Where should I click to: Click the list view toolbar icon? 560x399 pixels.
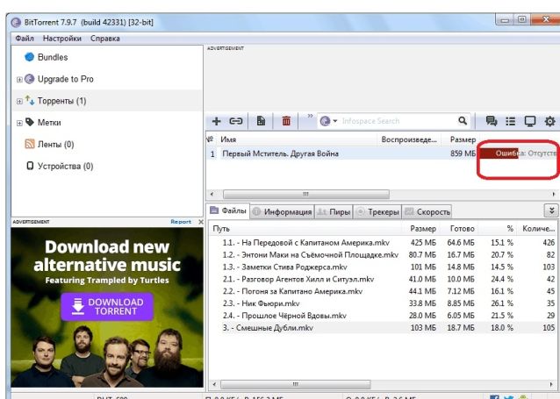click(511, 121)
